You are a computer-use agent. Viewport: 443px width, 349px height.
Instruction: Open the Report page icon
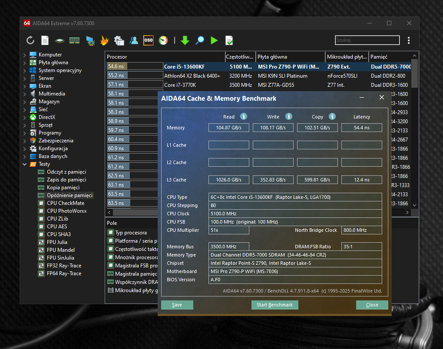pos(45,40)
